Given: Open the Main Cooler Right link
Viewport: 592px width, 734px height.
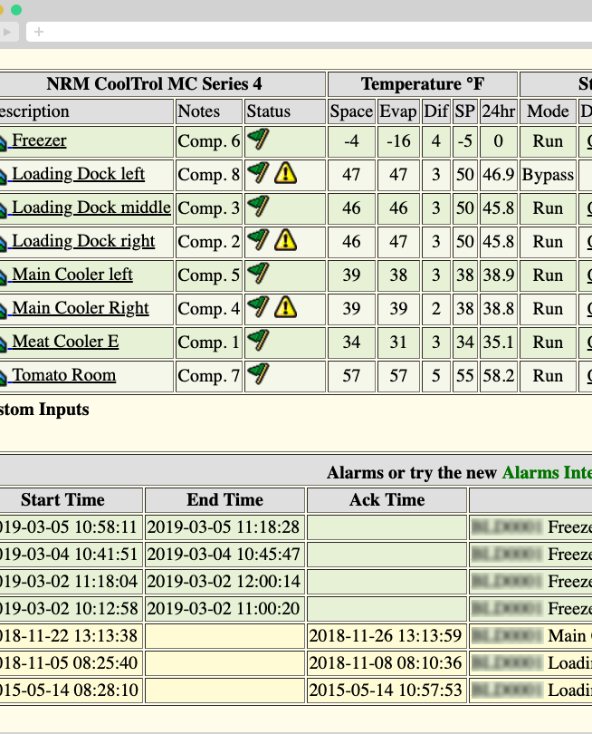Looking at the screenshot, I should (x=81, y=308).
